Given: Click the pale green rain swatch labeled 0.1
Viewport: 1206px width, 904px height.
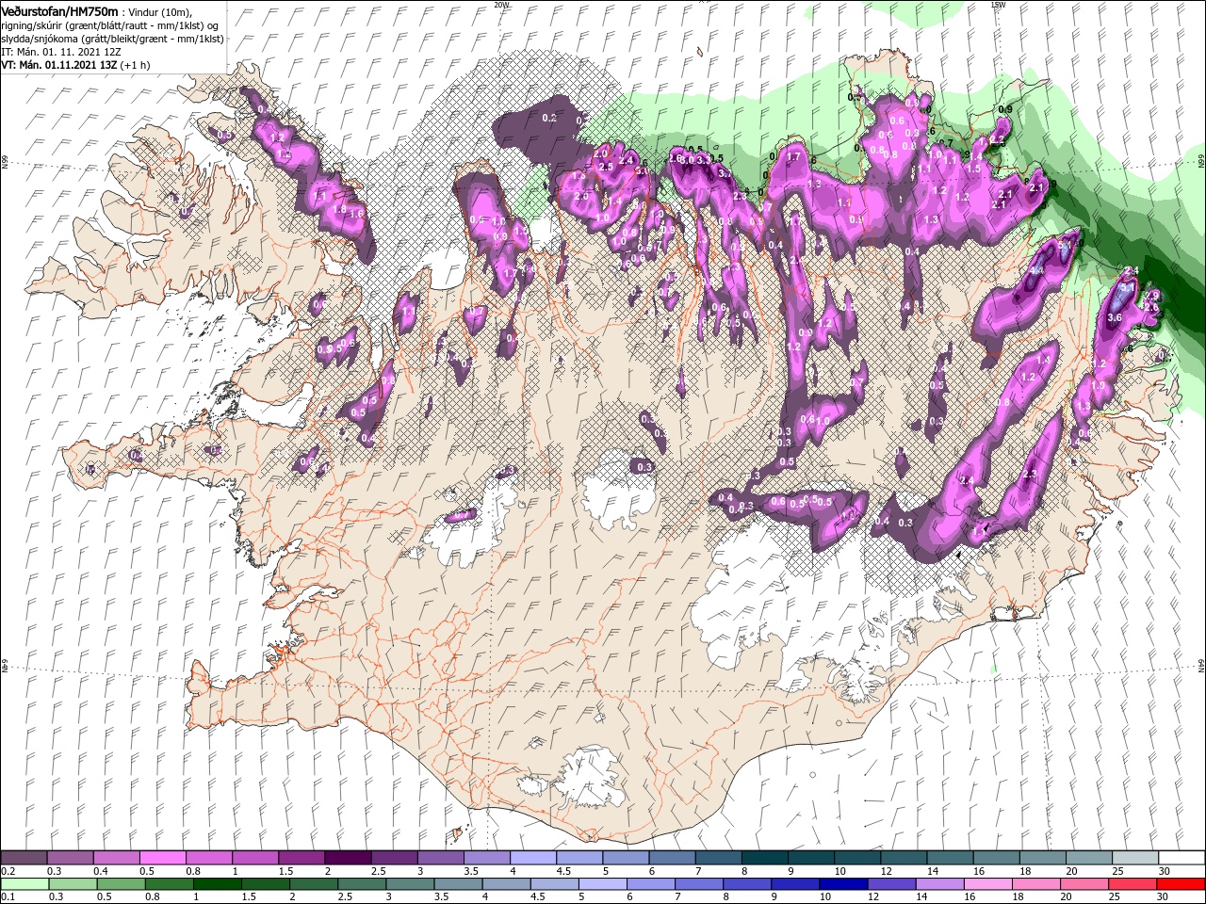Looking at the screenshot, I should [x=24, y=883].
